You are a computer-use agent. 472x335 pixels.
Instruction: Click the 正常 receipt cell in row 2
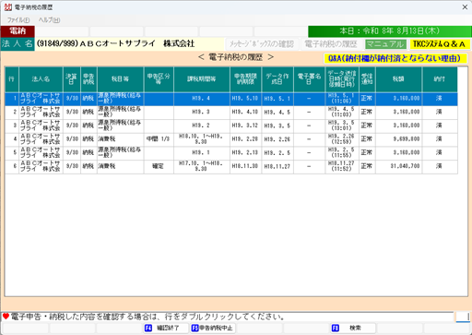point(367,112)
